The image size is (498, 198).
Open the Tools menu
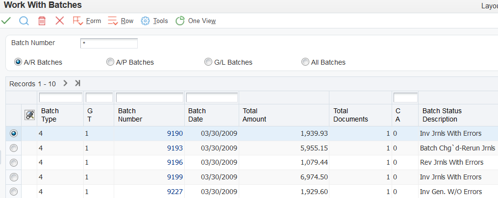(154, 21)
